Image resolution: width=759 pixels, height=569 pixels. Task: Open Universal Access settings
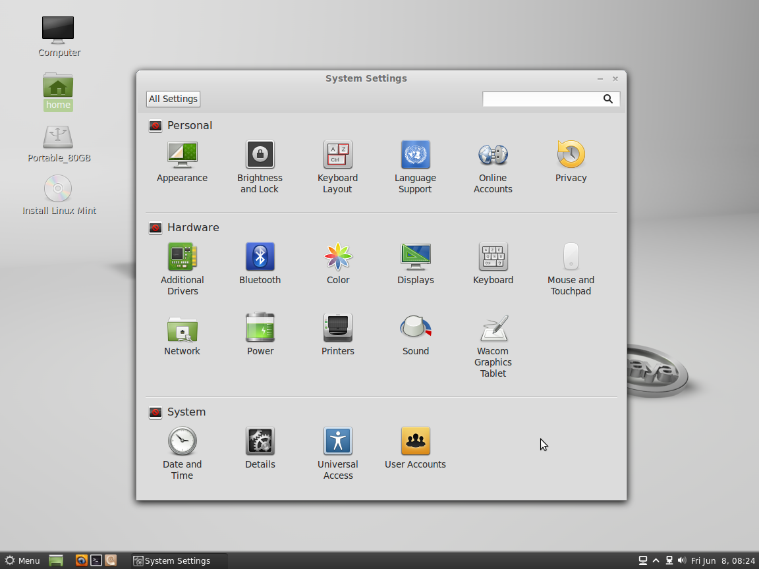[337, 454]
